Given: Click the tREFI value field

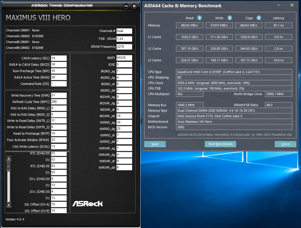Looking at the screenshot, I should (124, 58).
